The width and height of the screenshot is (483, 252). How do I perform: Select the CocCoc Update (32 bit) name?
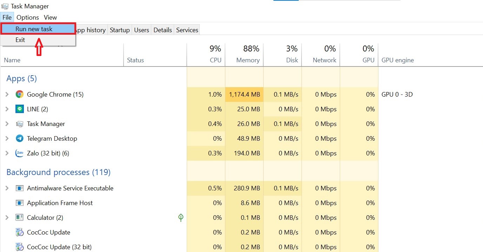click(x=59, y=247)
